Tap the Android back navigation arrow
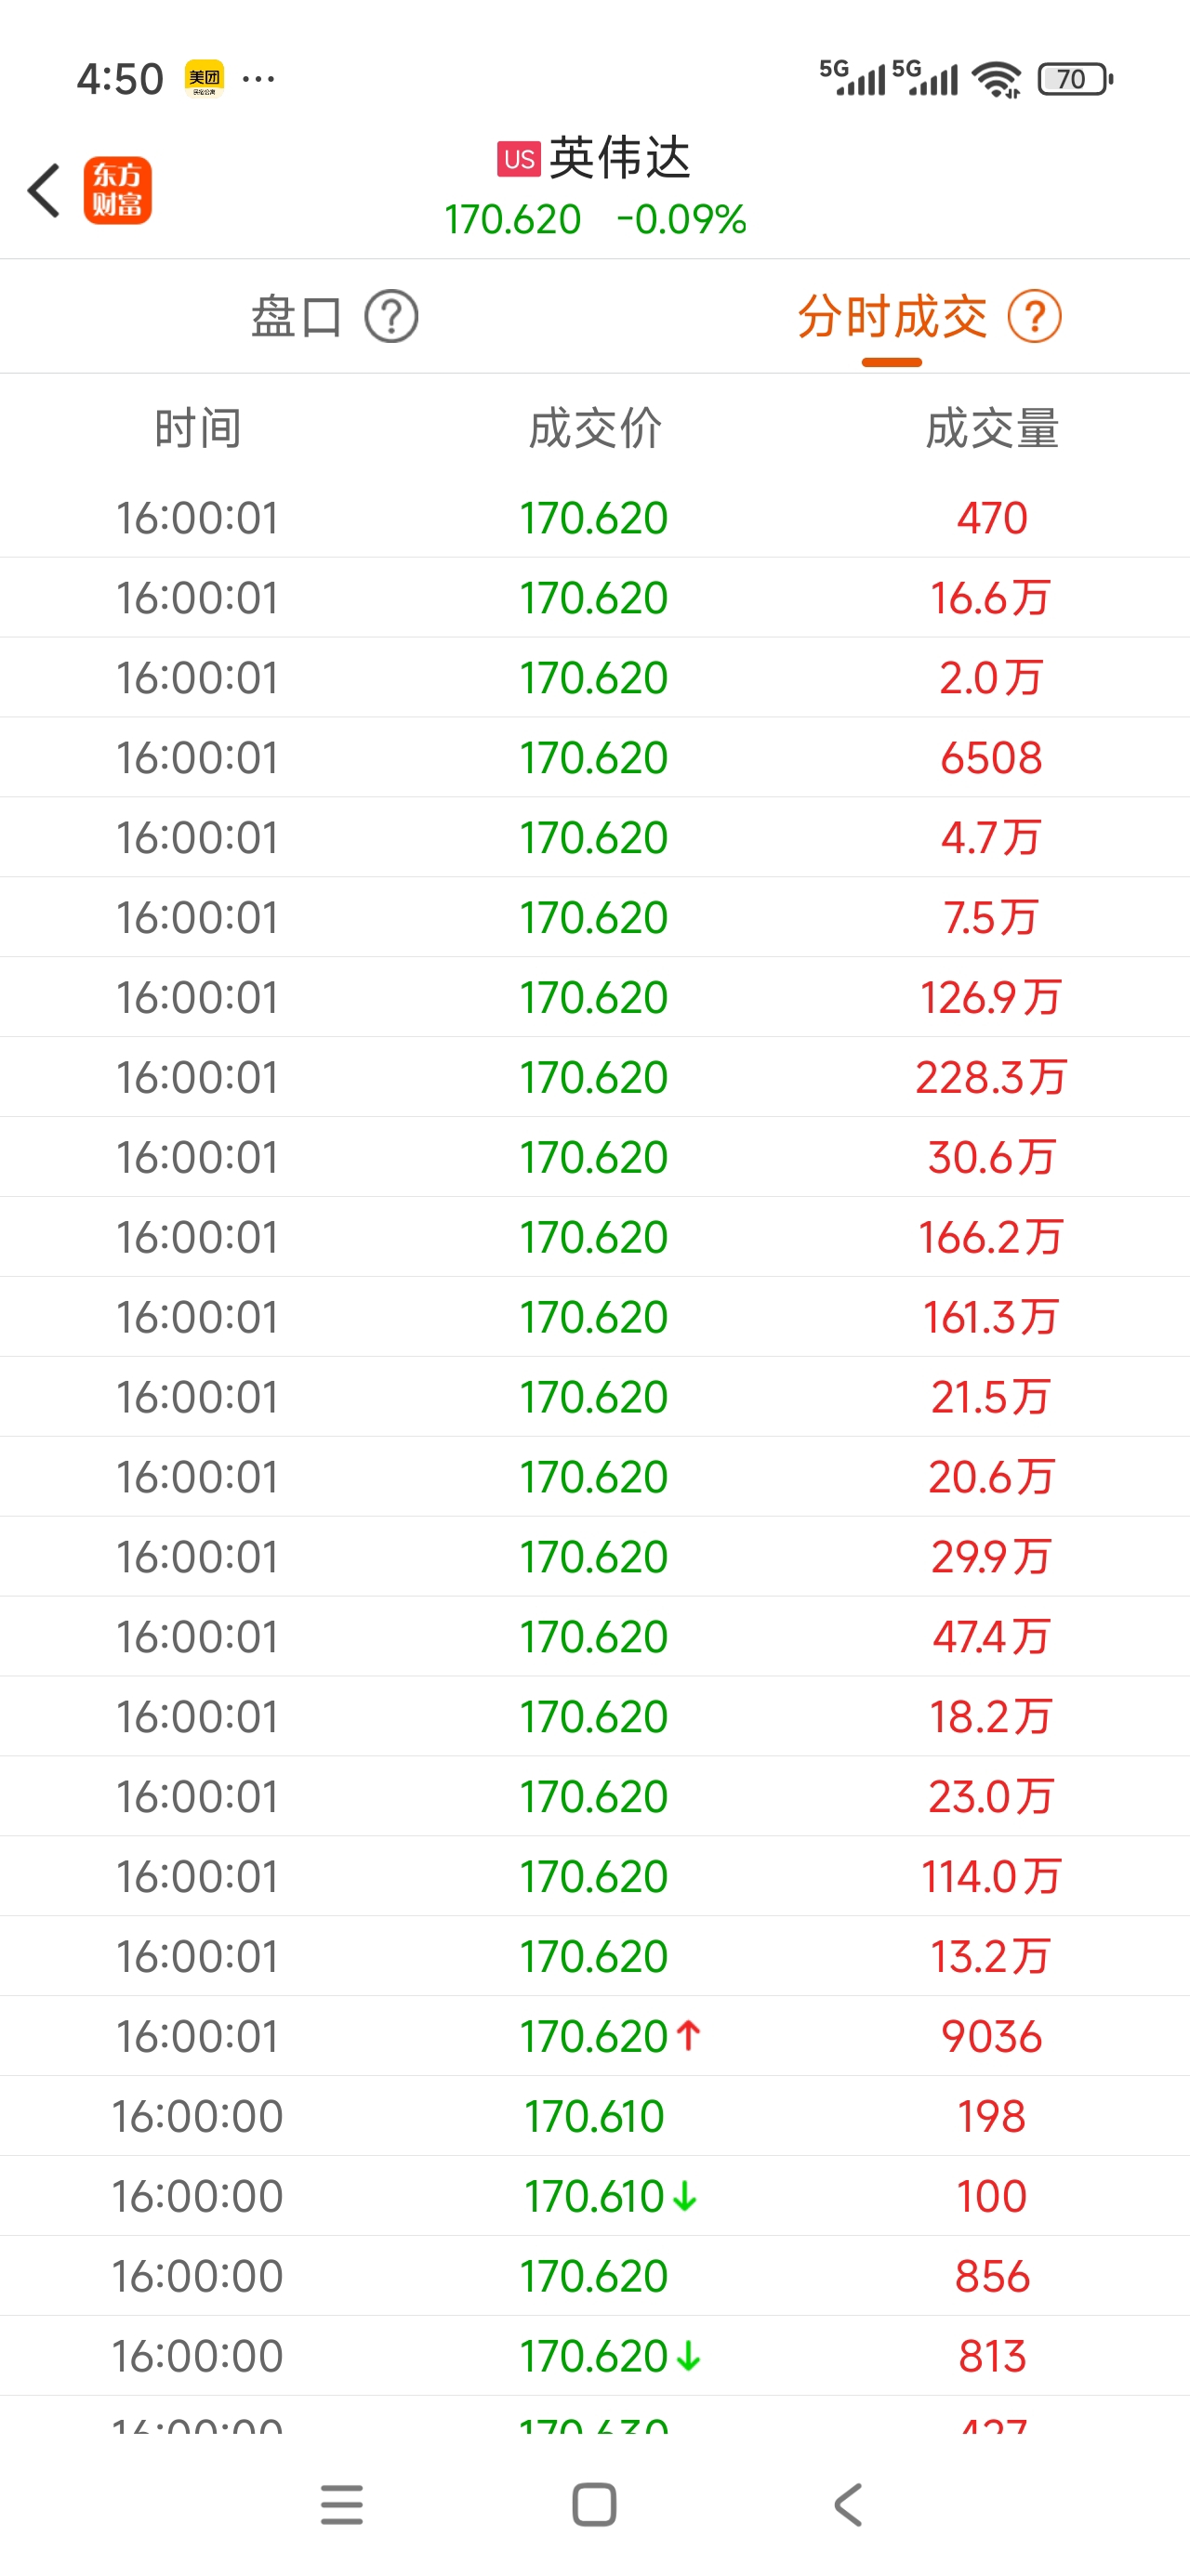Screen dimensions: 1190x2576 pyautogui.click(x=848, y=2504)
